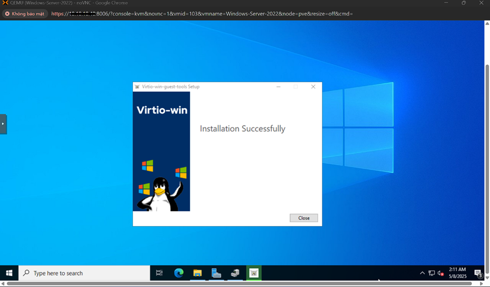Launch Microsoft Edge from the taskbar
Viewport: 490px width, 287px height.
(179, 273)
